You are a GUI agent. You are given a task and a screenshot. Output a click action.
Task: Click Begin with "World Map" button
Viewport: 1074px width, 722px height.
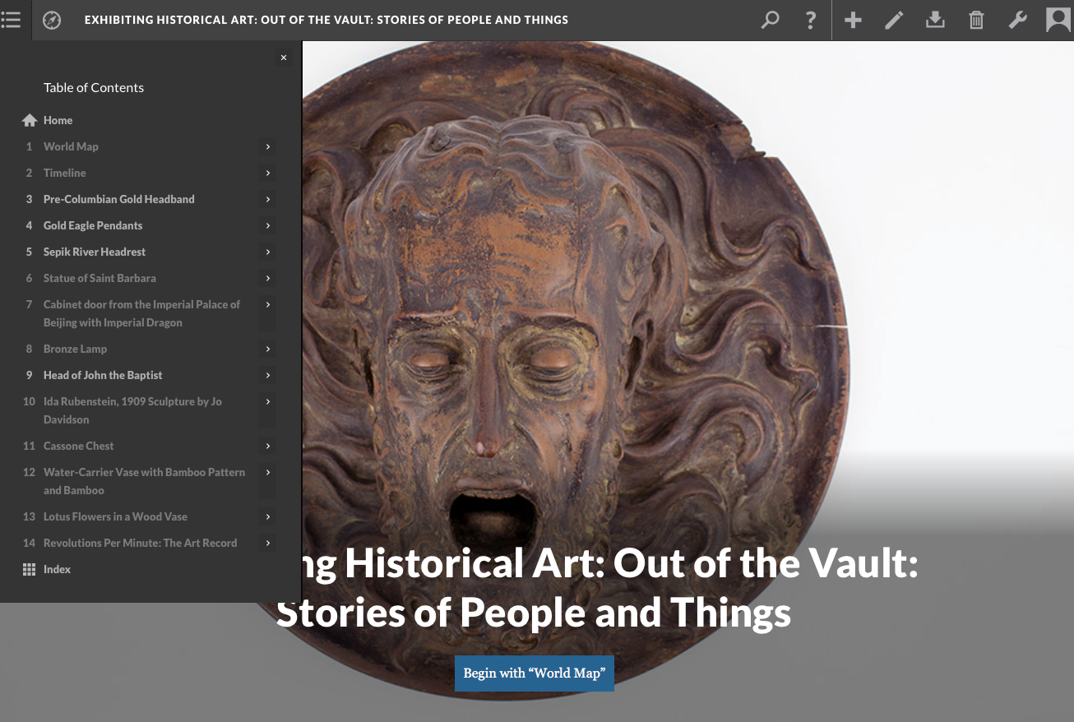point(535,673)
